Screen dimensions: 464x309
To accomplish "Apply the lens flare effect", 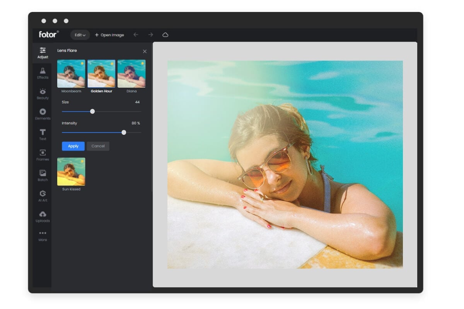I will pos(73,146).
